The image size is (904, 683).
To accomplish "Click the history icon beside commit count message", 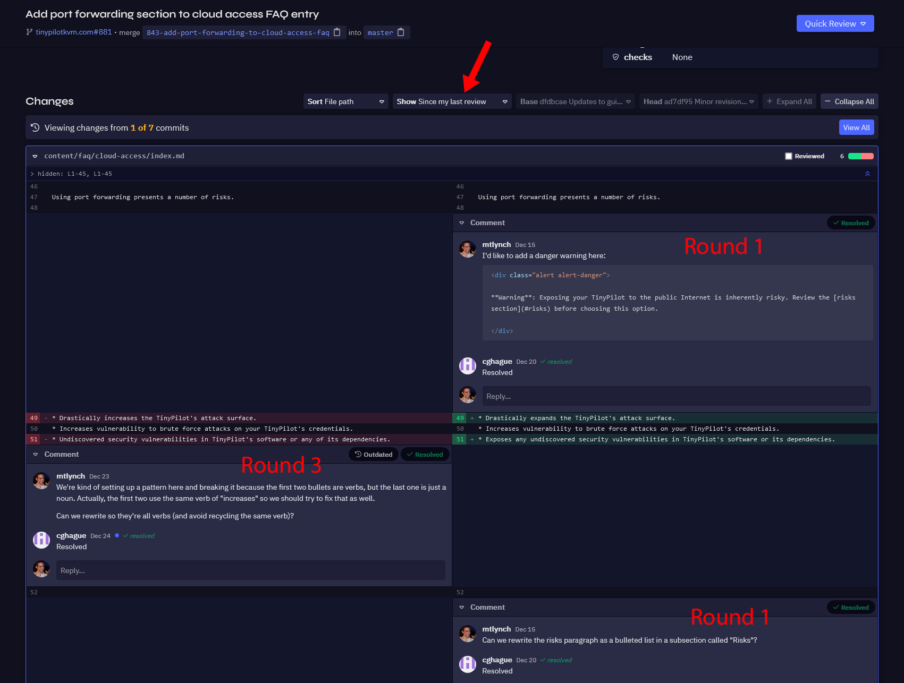I will [x=35, y=127].
